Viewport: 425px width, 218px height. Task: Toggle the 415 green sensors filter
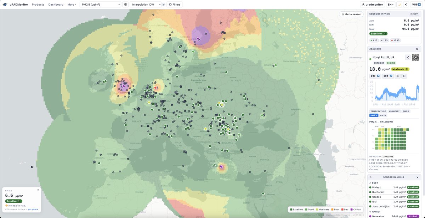(374, 40)
